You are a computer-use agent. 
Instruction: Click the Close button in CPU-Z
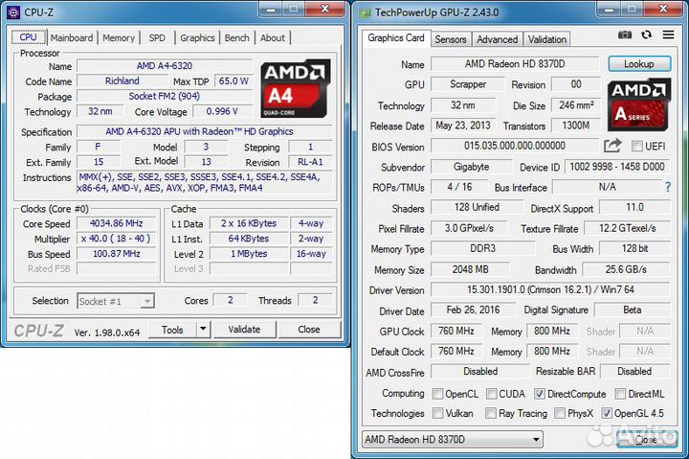click(x=309, y=330)
